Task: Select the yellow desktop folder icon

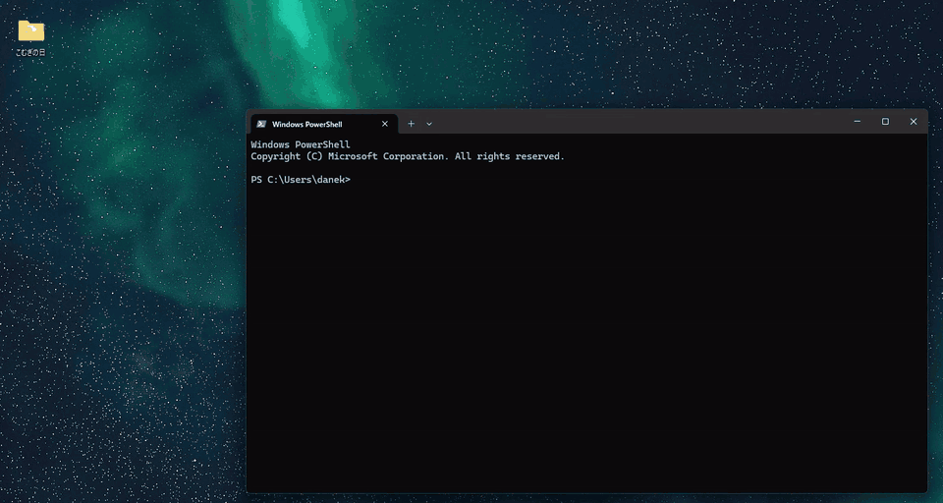Action: [x=30, y=30]
